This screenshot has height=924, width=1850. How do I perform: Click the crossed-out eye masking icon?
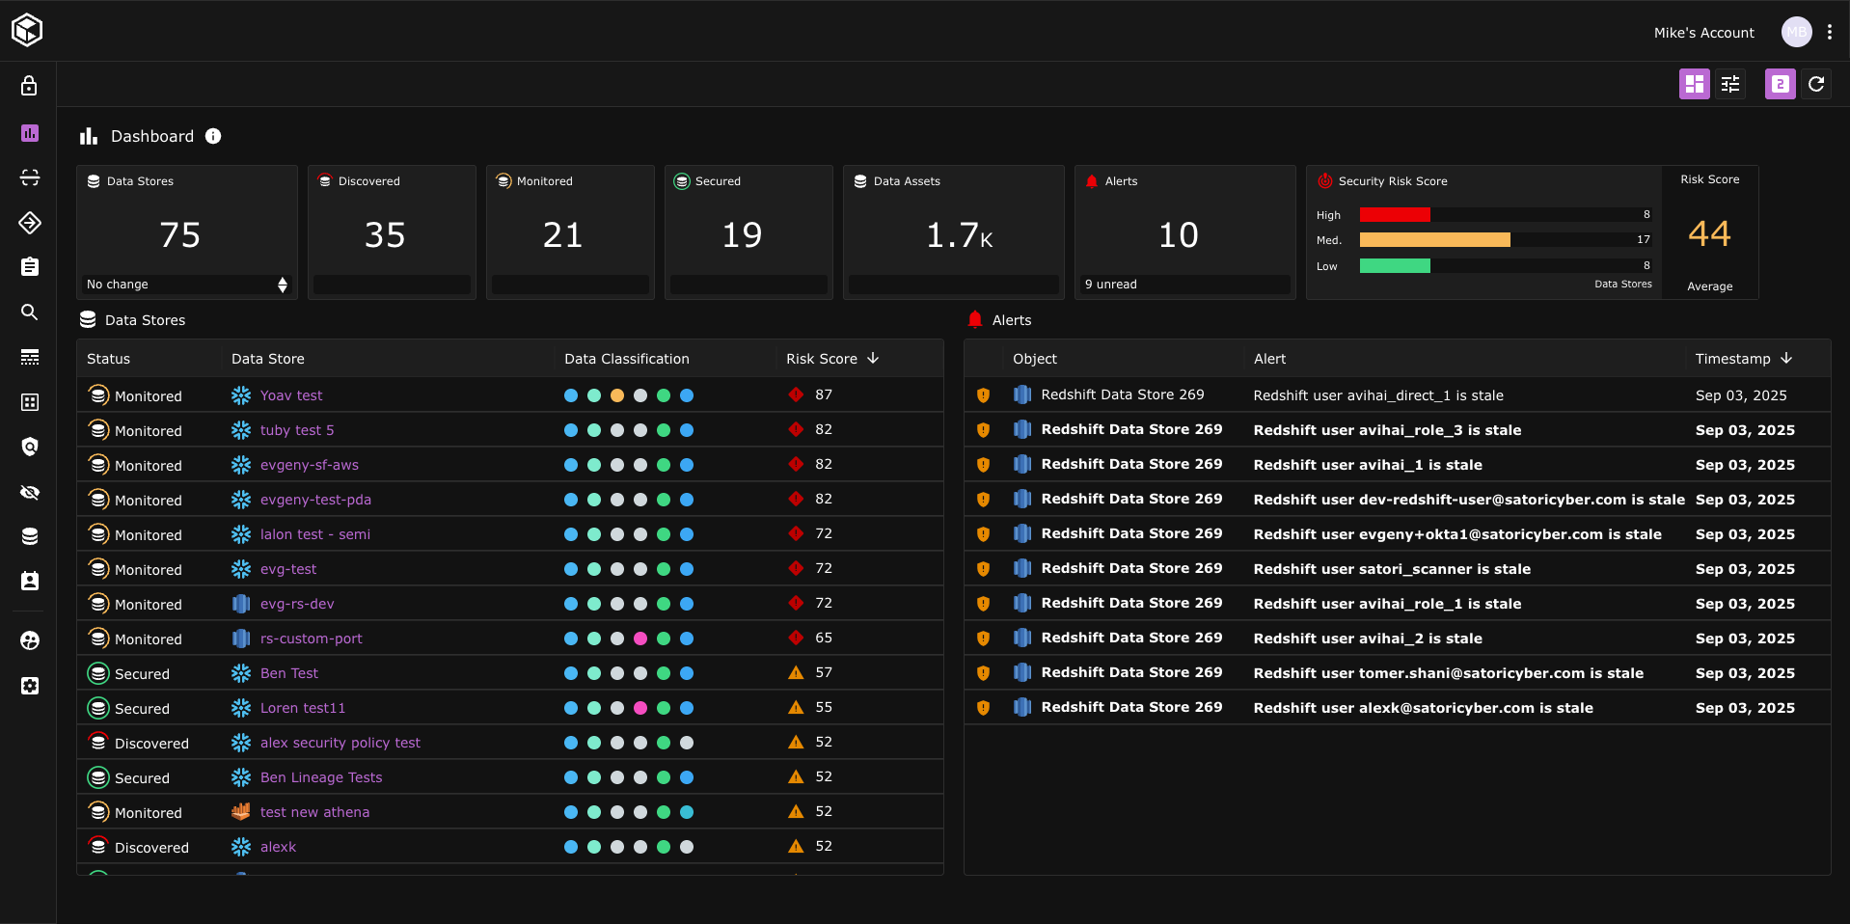pos(30,493)
